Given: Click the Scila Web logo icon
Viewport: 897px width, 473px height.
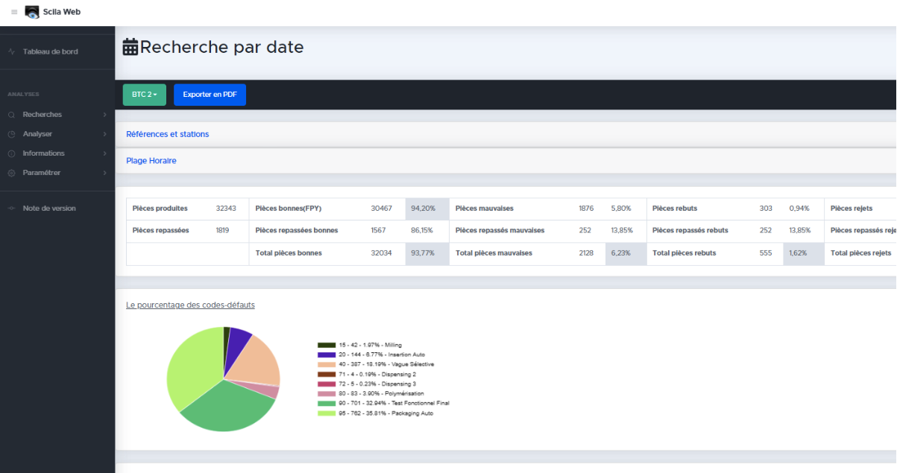Looking at the screenshot, I should (x=32, y=12).
